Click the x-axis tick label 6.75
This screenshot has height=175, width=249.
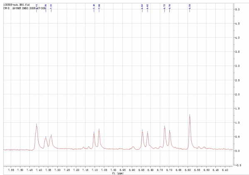160,170
